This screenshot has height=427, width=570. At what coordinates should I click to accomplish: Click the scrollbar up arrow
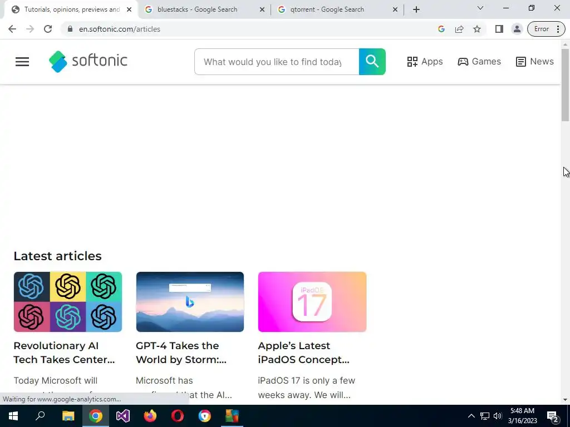pyautogui.click(x=565, y=44)
